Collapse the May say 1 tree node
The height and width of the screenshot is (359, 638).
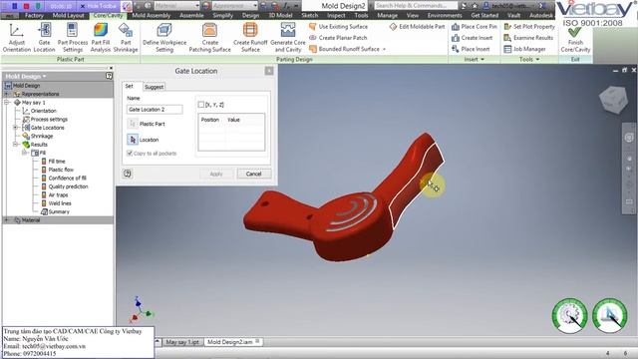click(7, 103)
